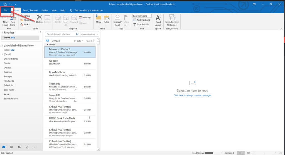Click the Follow Up flag

(126, 20)
